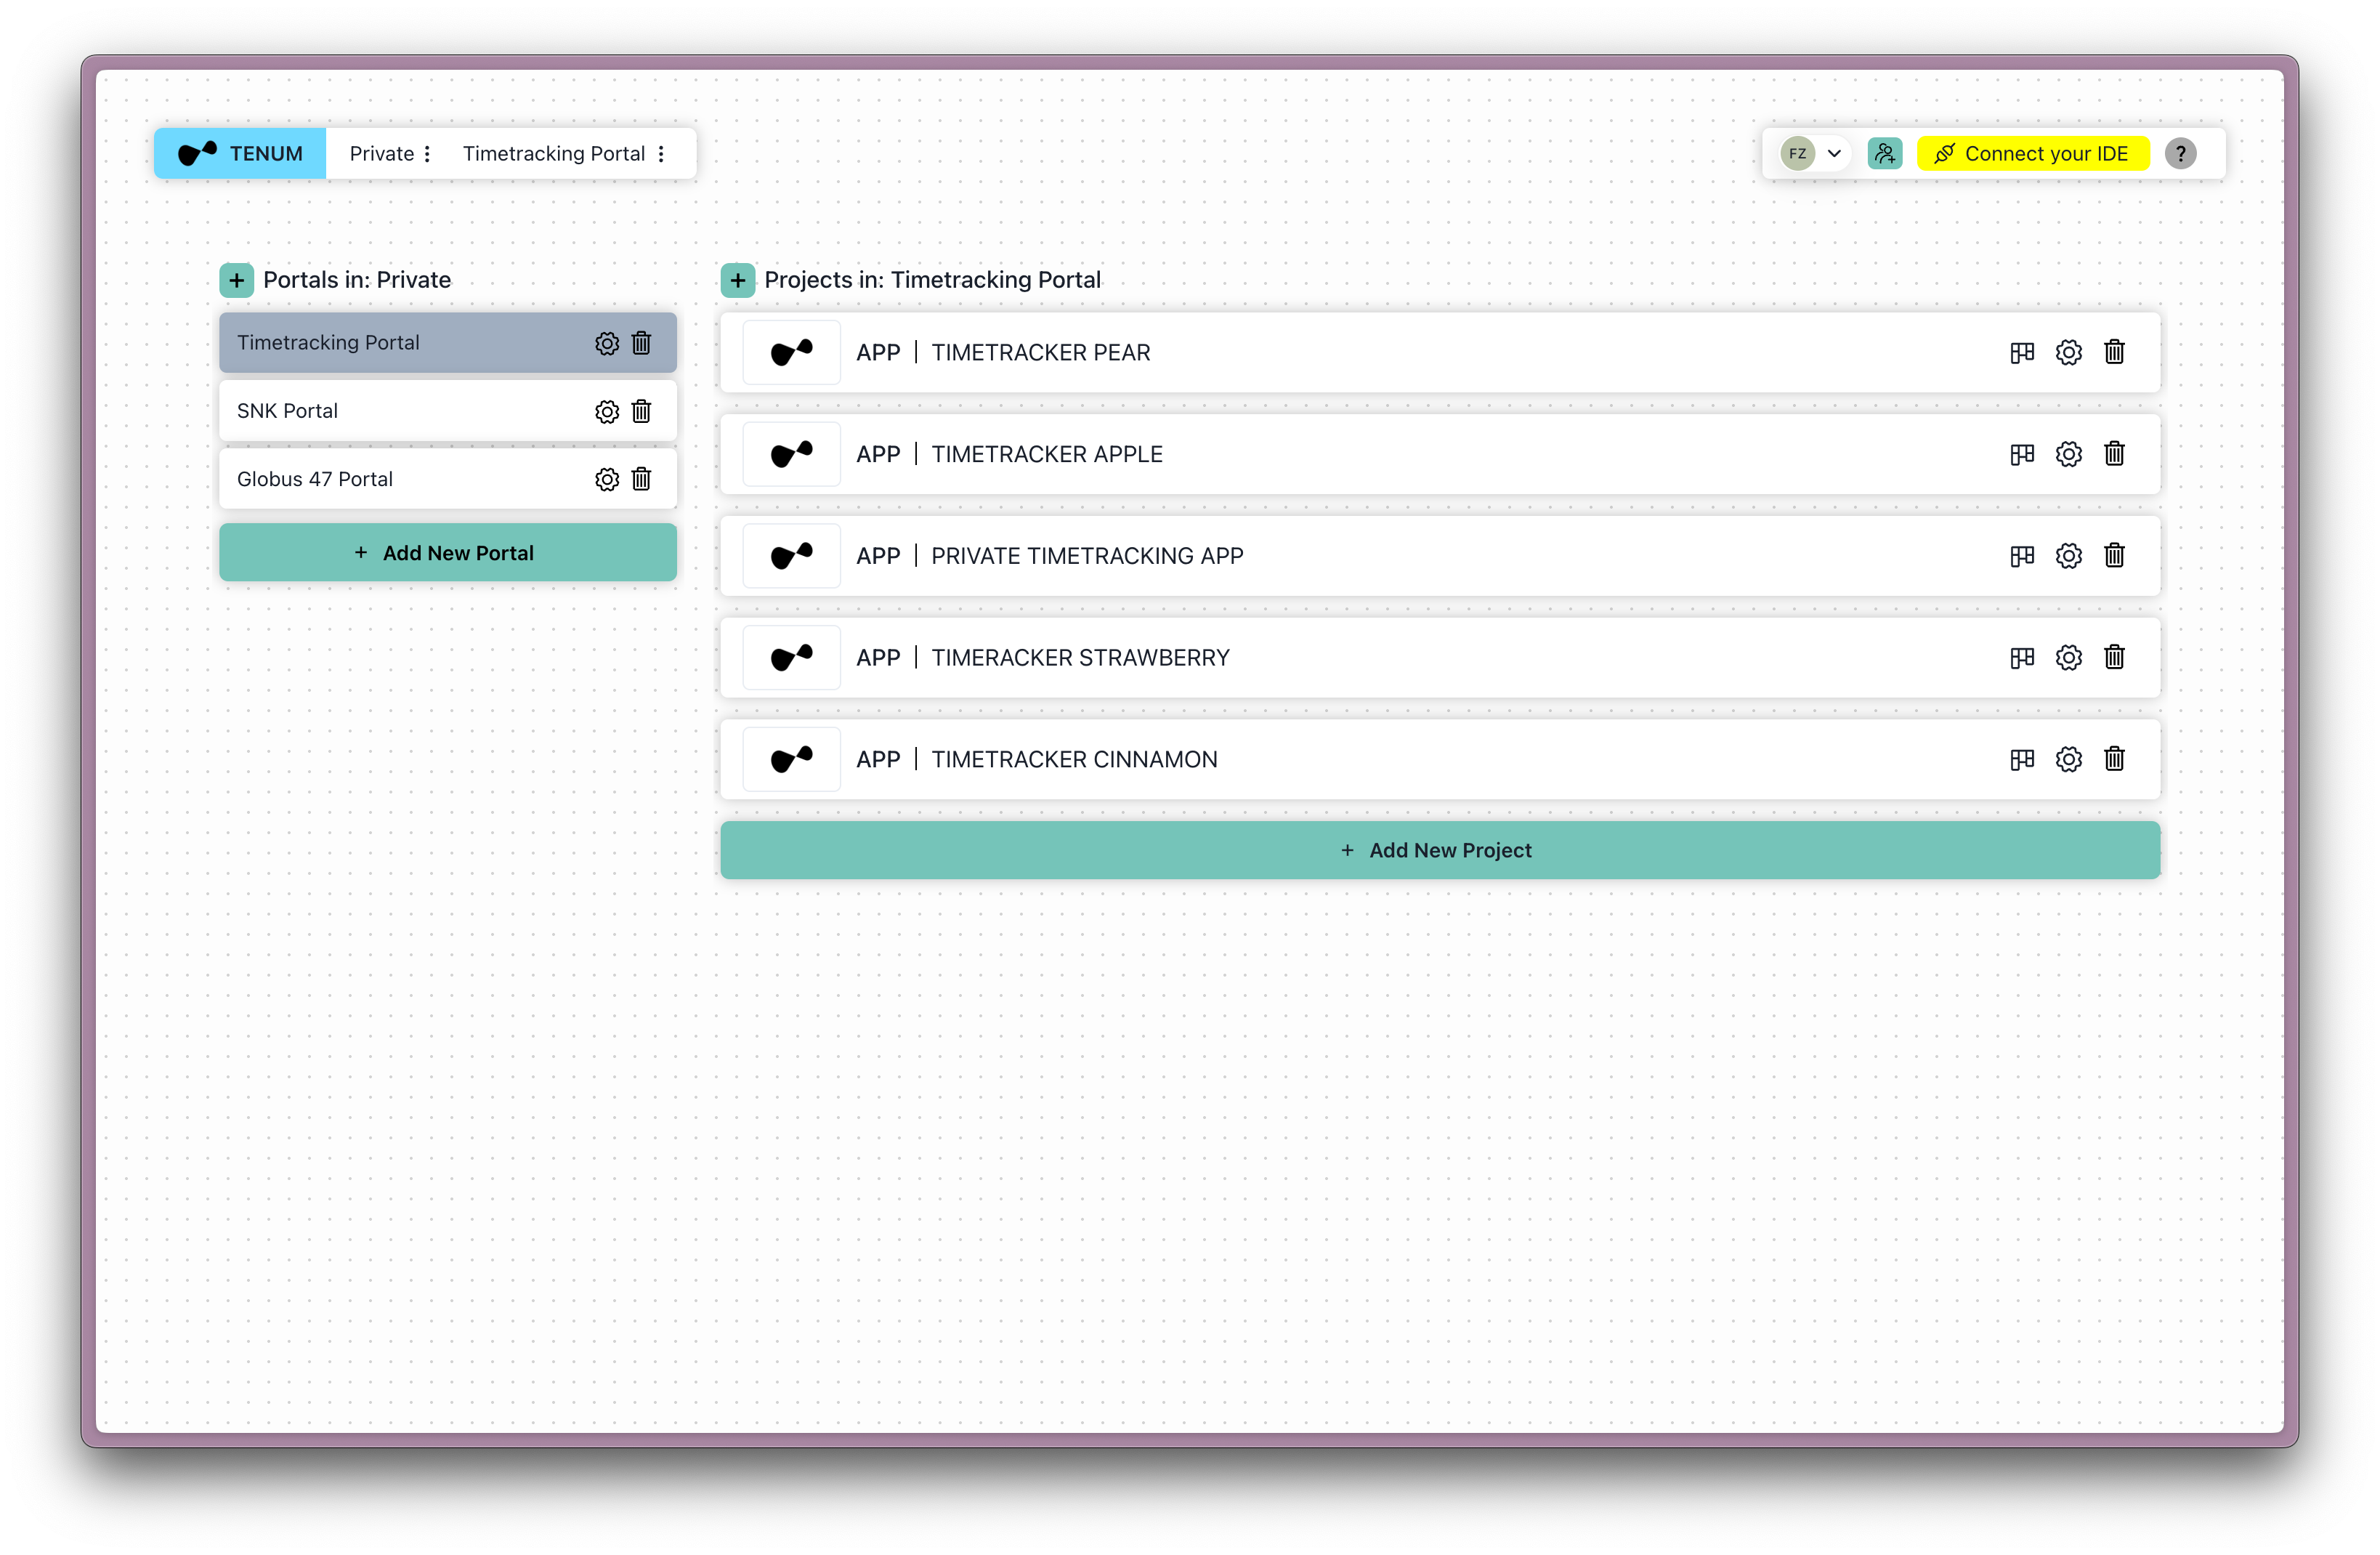Delete the Timetracker Cinnamon project
Viewport: 2380px width, 1555px height.
point(2114,760)
